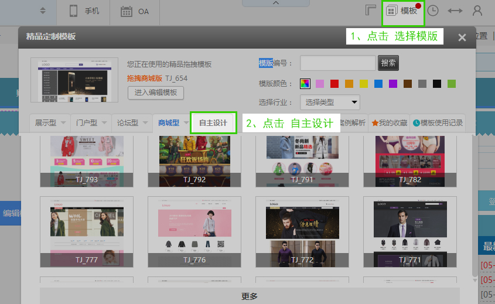Click the 模版编号 input field
Viewport: 495px width, 304px height.
tap(337, 63)
